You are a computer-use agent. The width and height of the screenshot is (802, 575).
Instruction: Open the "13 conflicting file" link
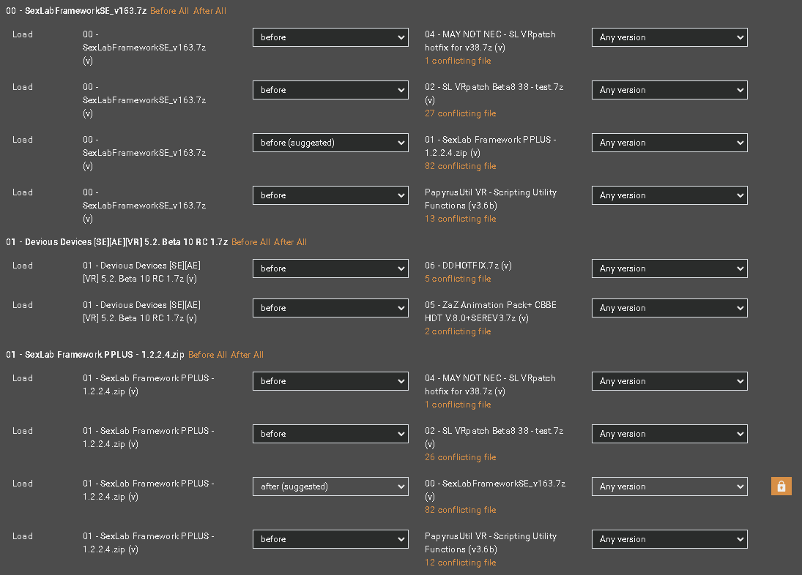[460, 219]
